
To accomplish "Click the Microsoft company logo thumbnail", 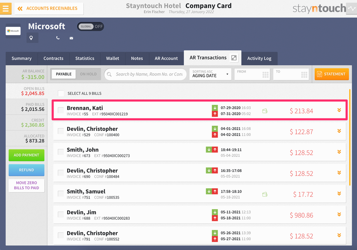I will [13, 31].
